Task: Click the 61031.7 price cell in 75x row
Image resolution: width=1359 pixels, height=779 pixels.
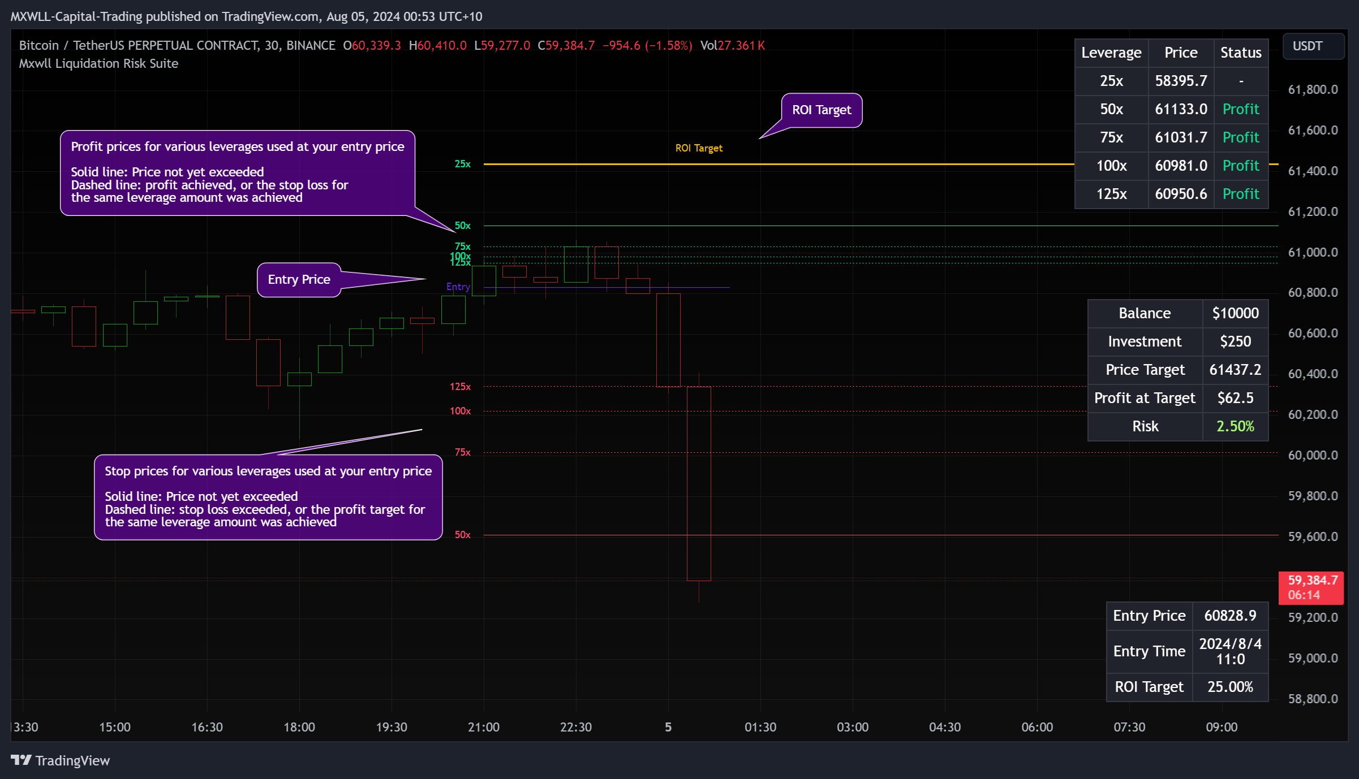Action: pyautogui.click(x=1181, y=137)
